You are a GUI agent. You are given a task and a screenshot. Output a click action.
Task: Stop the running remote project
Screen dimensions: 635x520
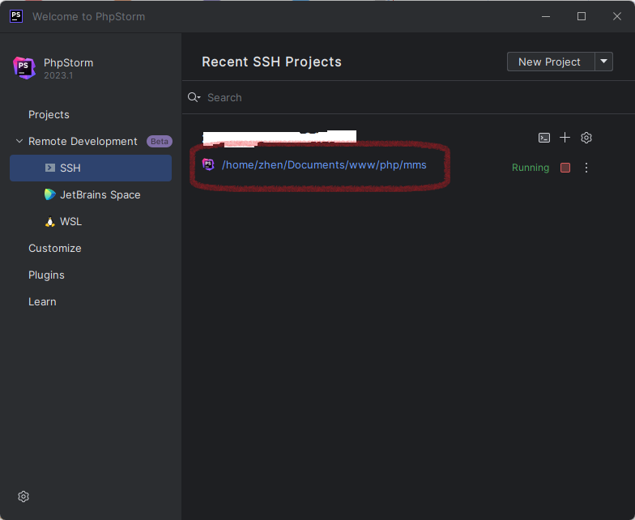pos(565,168)
